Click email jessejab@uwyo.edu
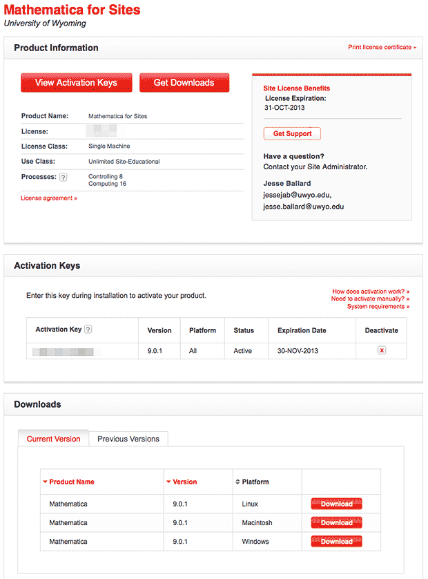The image size is (428, 579). (297, 195)
